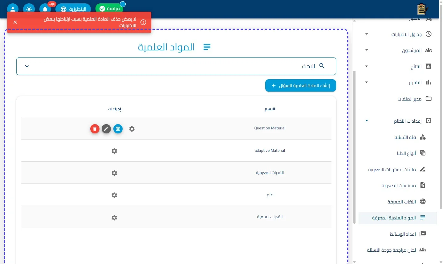Create new material with إنشاء المادة العلمية للسؤال

tap(301, 85)
